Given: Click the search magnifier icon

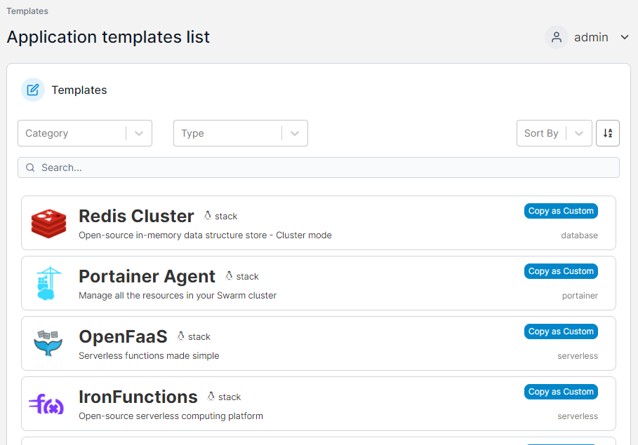Looking at the screenshot, I should click(x=30, y=167).
